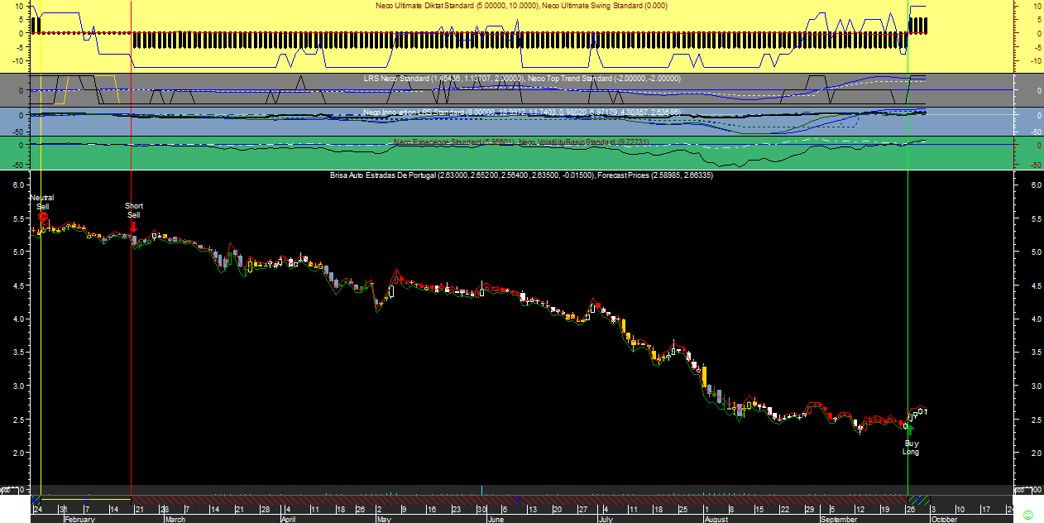Click the cyan tick mark above June date
Image resolution: width=1044 pixels, height=523 pixels.
click(x=481, y=490)
